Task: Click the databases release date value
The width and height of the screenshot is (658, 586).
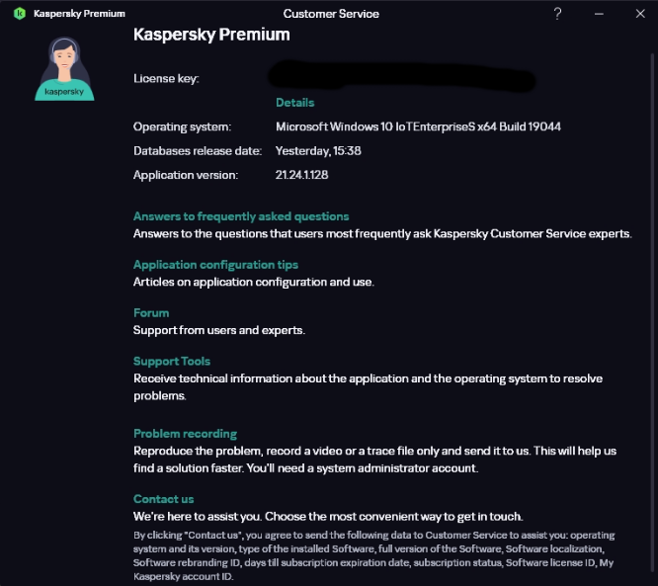Action: (318, 150)
